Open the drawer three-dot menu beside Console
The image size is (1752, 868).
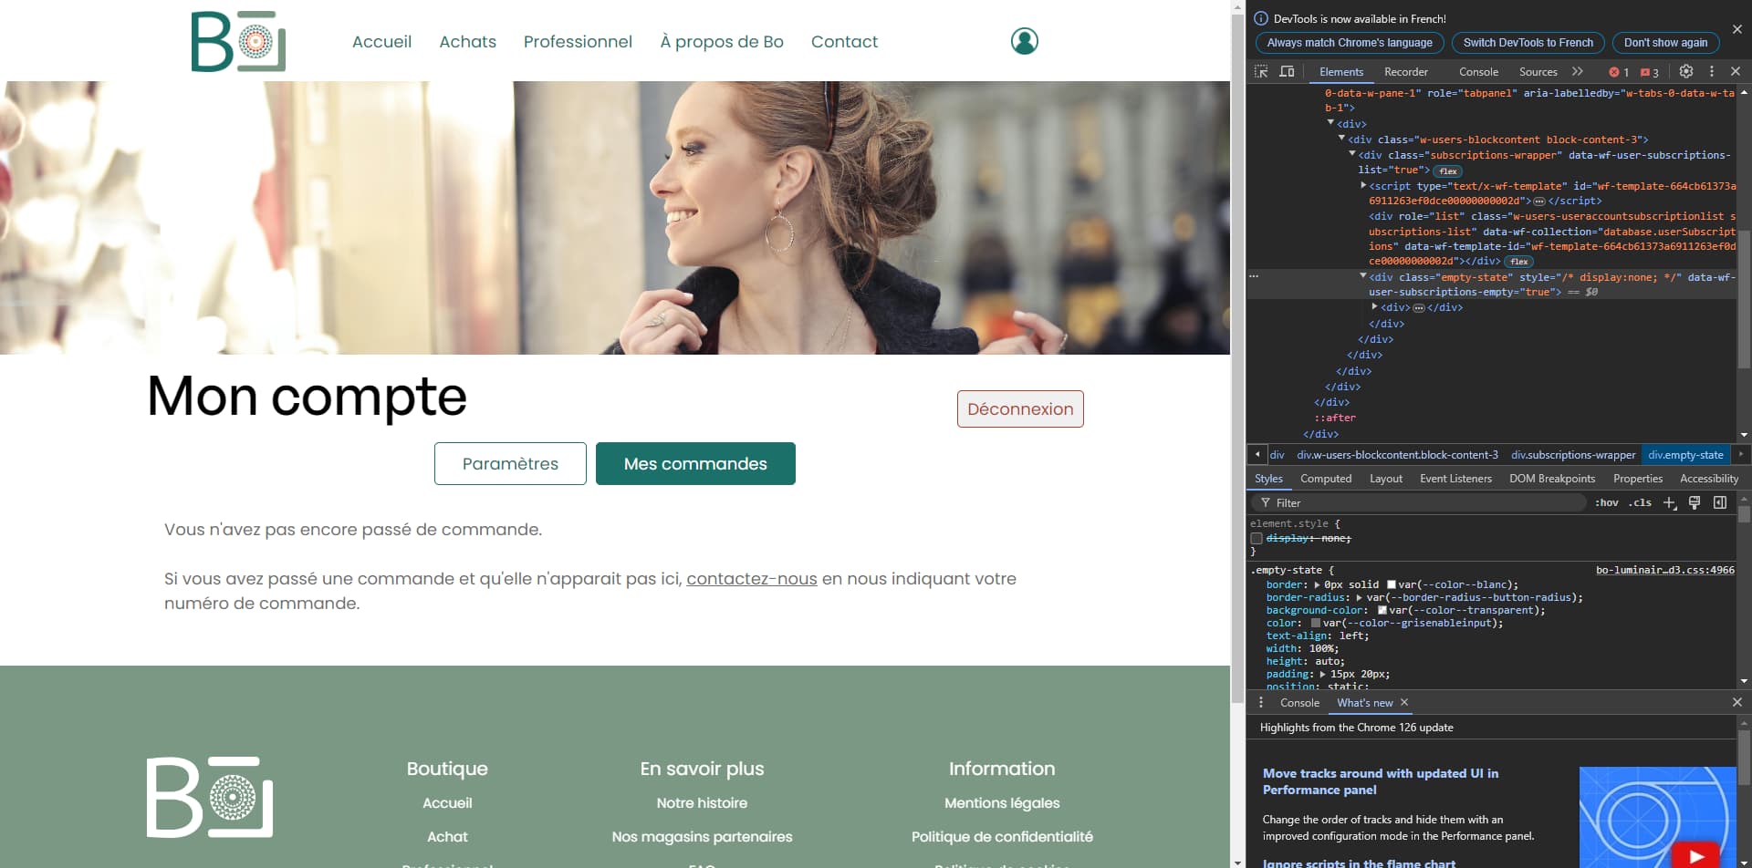[1261, 702]
